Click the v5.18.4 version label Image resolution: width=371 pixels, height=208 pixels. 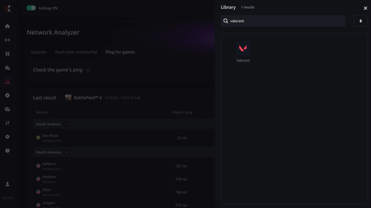pos(8,198)
